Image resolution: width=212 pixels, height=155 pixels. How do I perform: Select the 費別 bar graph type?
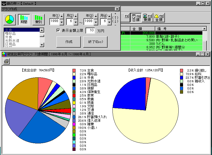tap(39, 20)
